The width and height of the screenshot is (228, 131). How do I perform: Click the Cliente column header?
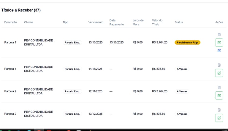tap(28, 22)
